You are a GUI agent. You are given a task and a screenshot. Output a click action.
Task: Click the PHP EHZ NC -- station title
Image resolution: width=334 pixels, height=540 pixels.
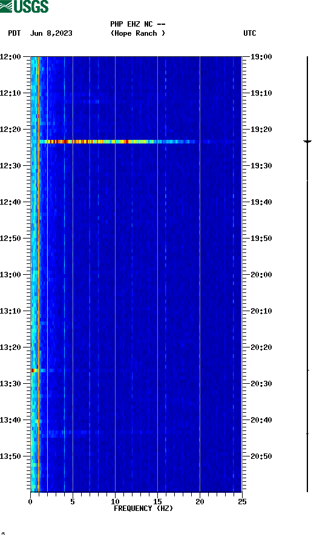(138, 24)
